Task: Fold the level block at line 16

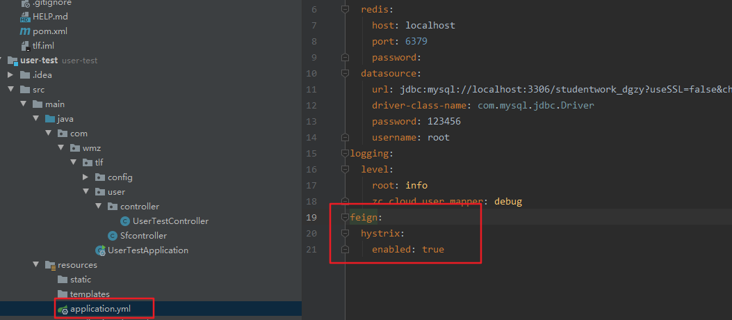Action: coord(345,169)
